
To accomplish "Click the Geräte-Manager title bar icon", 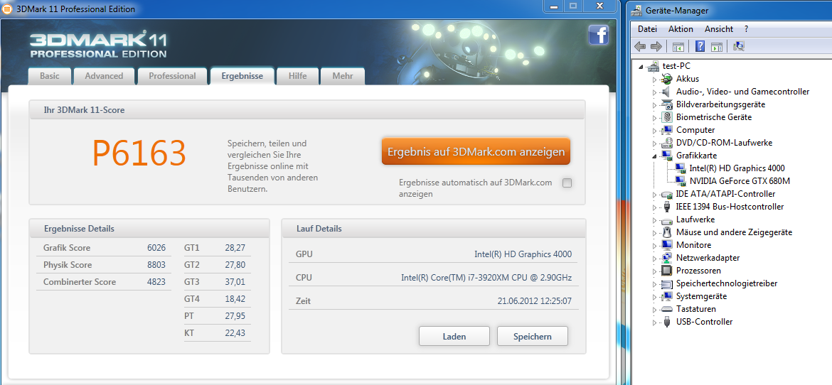I will click(x=636, y=9).
